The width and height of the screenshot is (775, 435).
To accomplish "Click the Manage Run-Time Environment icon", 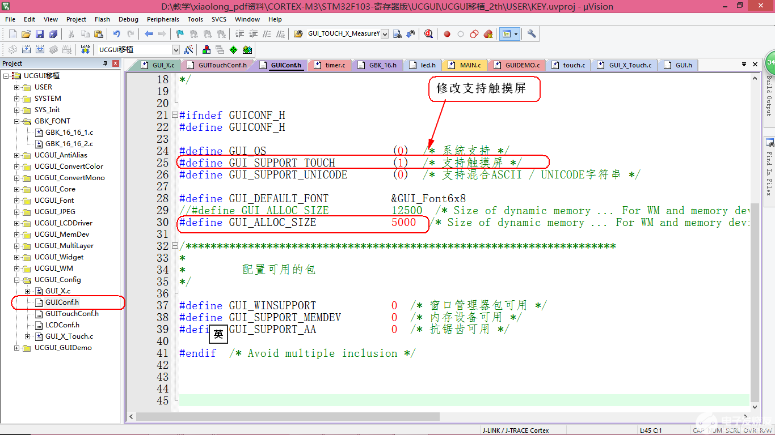I will click(x=247, y=50).
